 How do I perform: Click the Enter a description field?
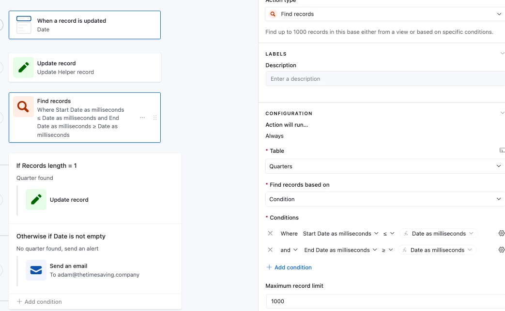click(x=385, y=79)
